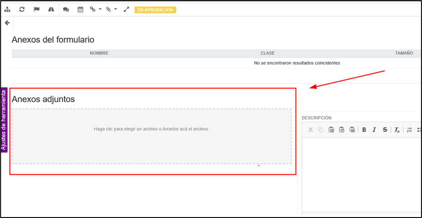Click the EN APROBACION status badge

point(155,10)
